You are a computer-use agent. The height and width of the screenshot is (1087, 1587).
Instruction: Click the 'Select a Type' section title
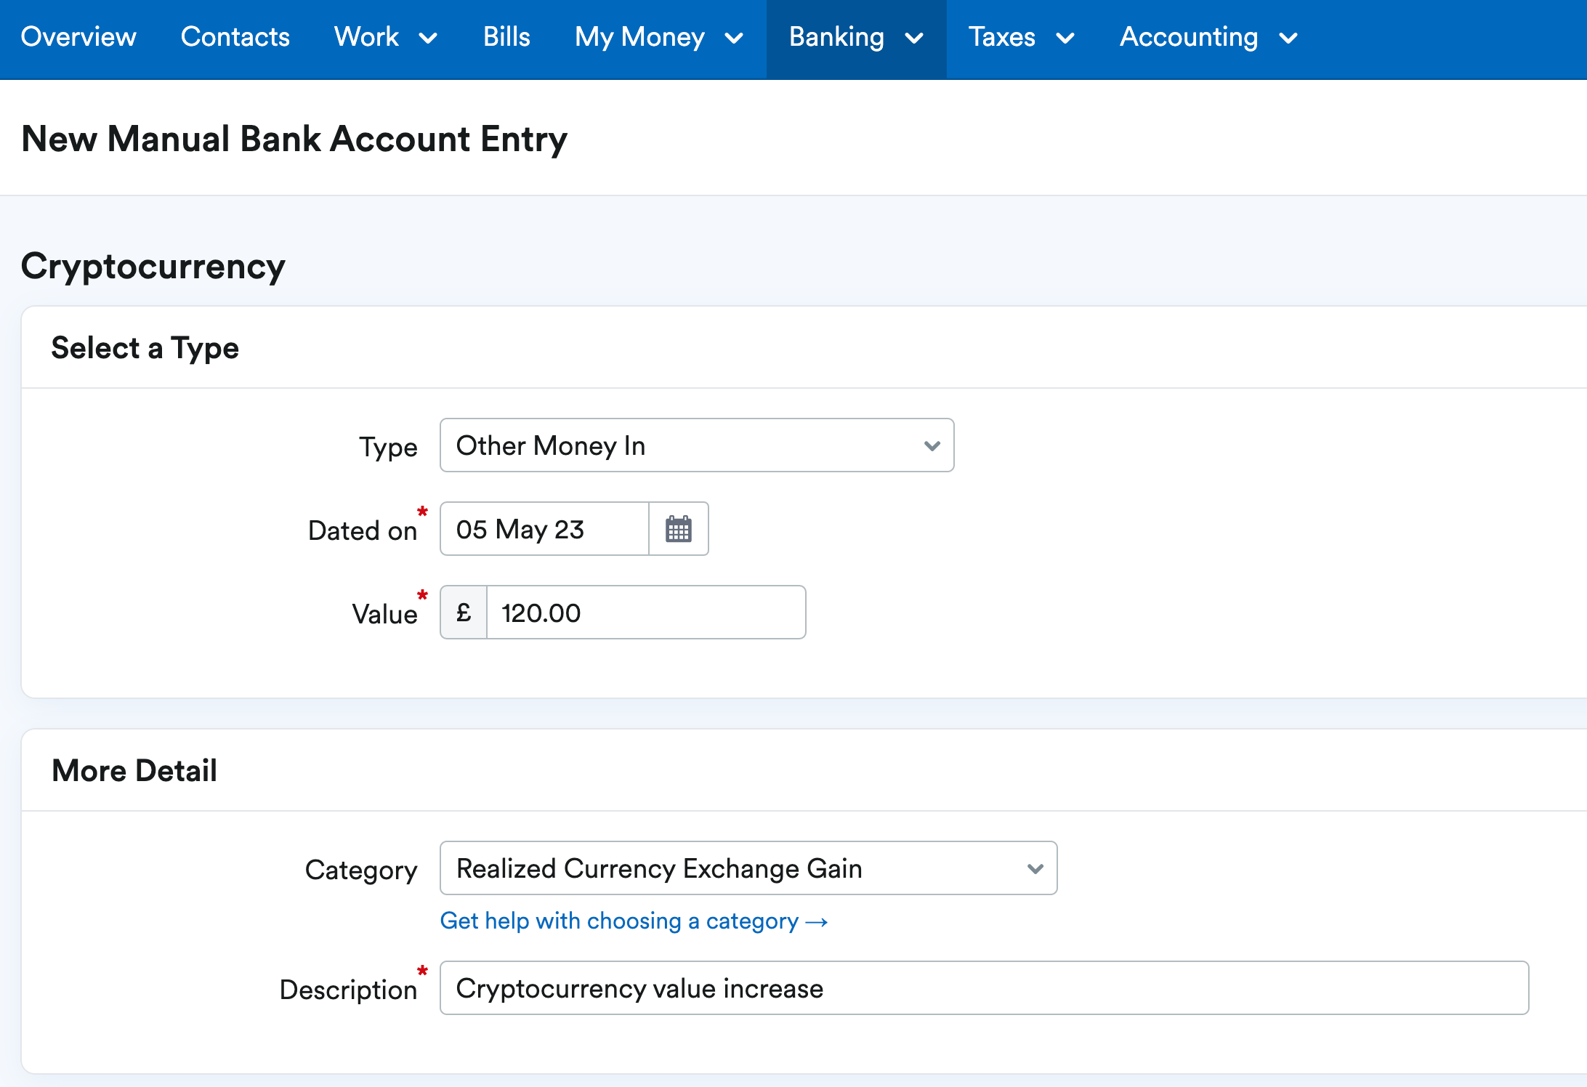pyautogui.click(x=145, y=348)
